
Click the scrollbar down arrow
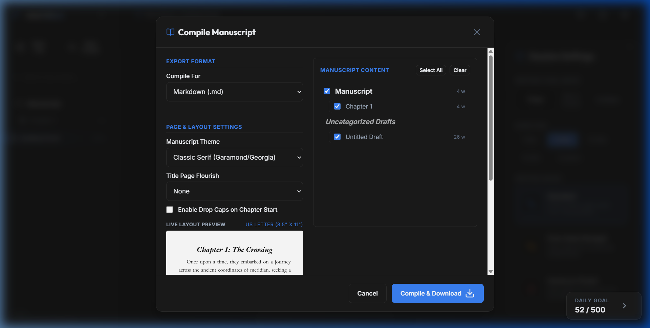click(491, 272)
